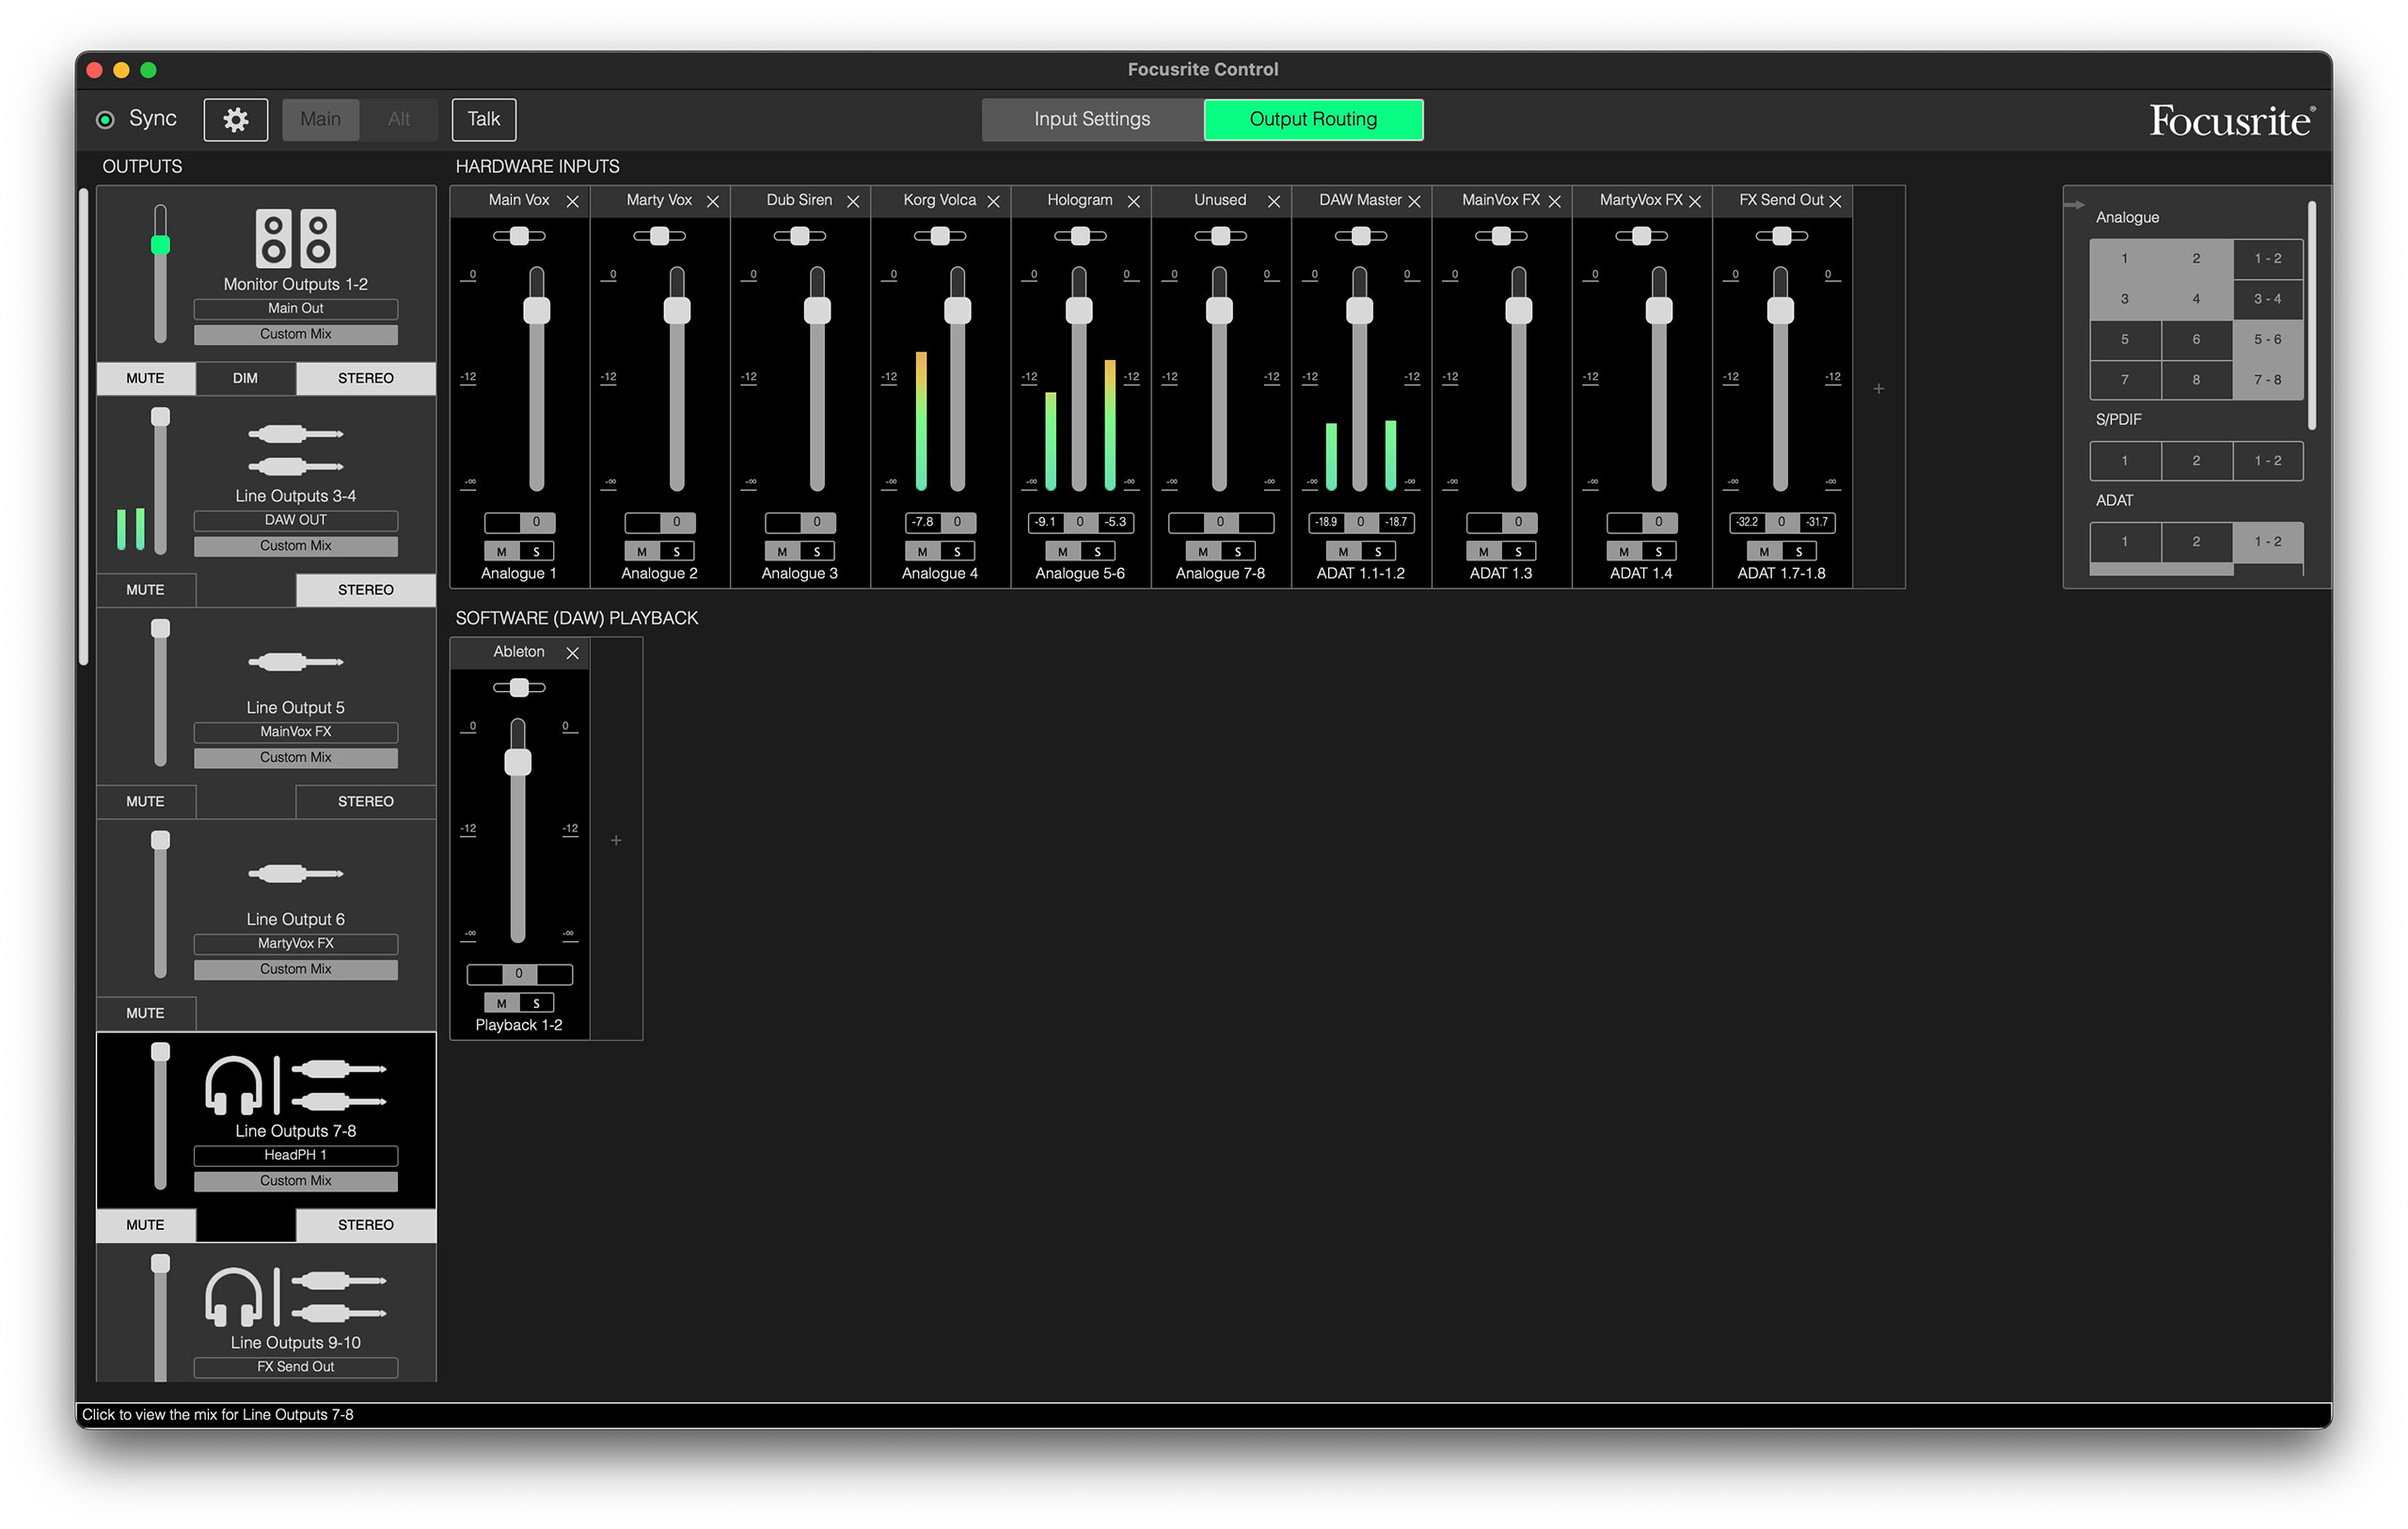Open Custom Mix dropdown for Line Output 5
The image size is (2408, 1529).
[x=295, y=758]
